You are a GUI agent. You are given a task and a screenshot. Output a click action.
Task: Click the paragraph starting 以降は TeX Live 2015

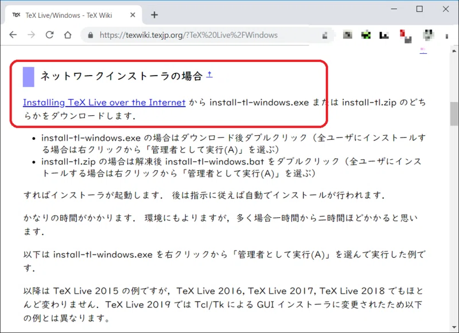point(223,304)
